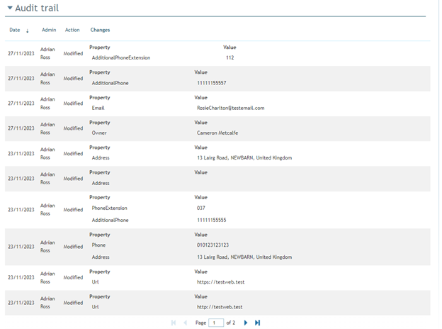Screen dimensions: 442x329
Task: Select the value 11111155557
Action: (x=211, y=83)
